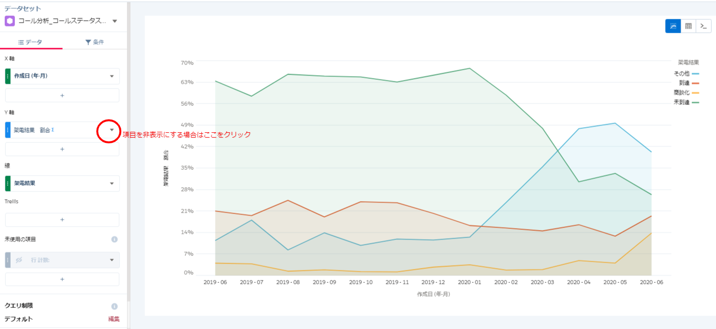Switch to chart view mode icon

point(673,26)
